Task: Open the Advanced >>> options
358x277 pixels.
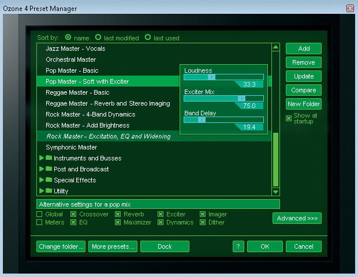Action: [x=297, y=218]
